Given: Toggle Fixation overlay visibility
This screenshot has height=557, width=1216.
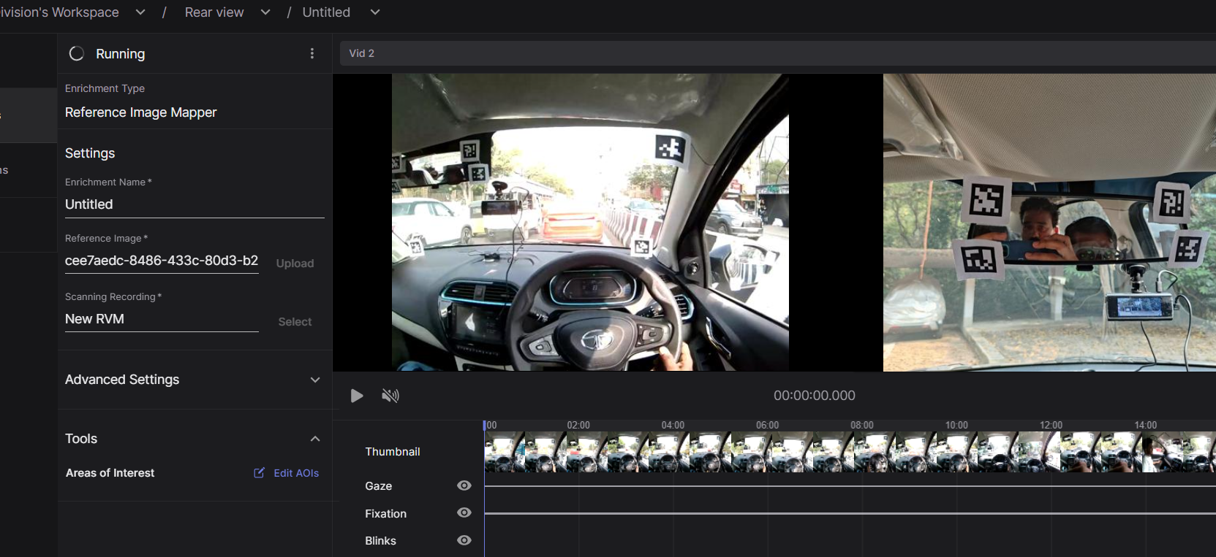Looking at the screenshot, I should tap(464, 513).
